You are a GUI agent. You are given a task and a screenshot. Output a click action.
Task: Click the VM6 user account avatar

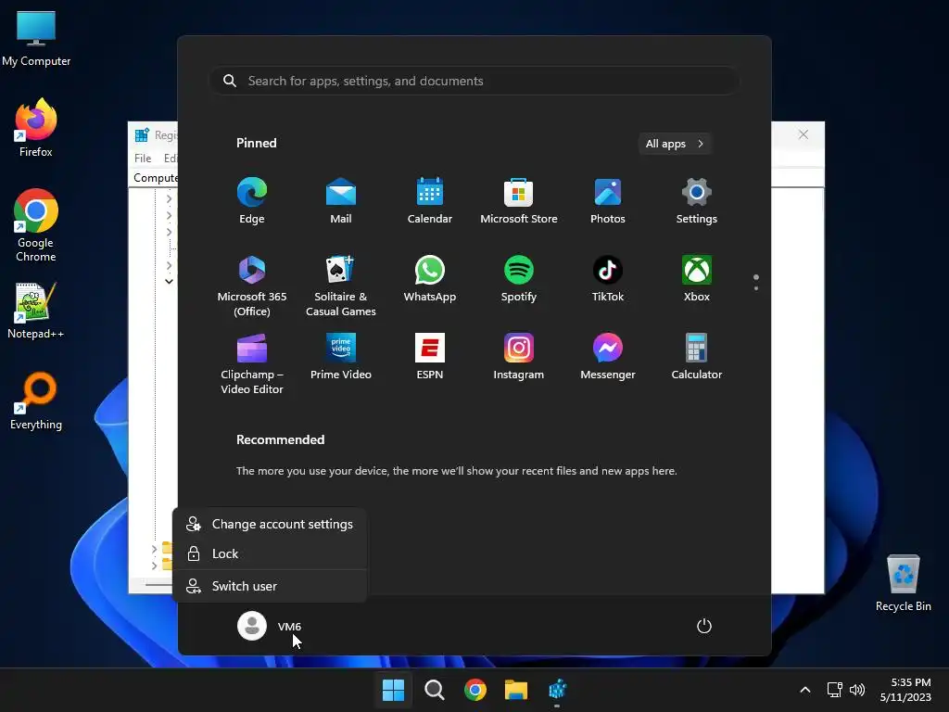[x=252, y=626]
